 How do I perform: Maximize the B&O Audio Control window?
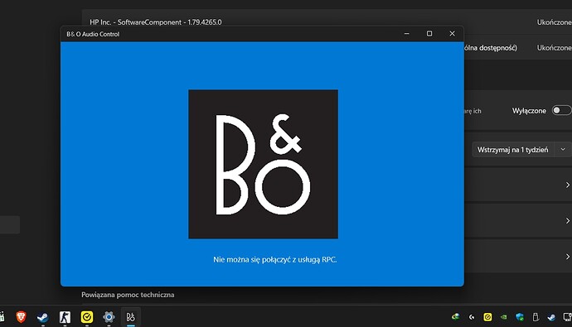coord(429,33)
